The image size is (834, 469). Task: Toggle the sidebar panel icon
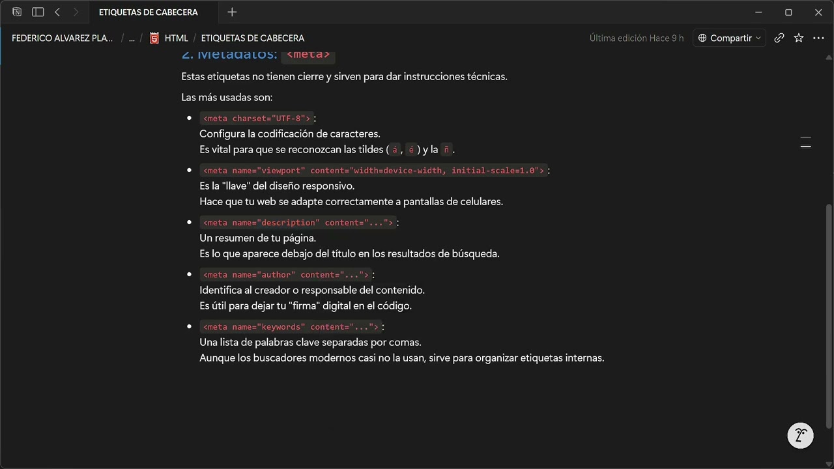[x=38, y=12]
